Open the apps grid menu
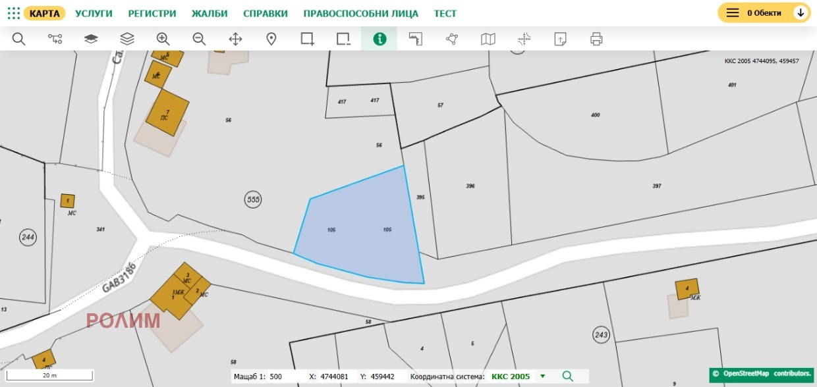Screen dimensions: 817x387 (13, 13)
